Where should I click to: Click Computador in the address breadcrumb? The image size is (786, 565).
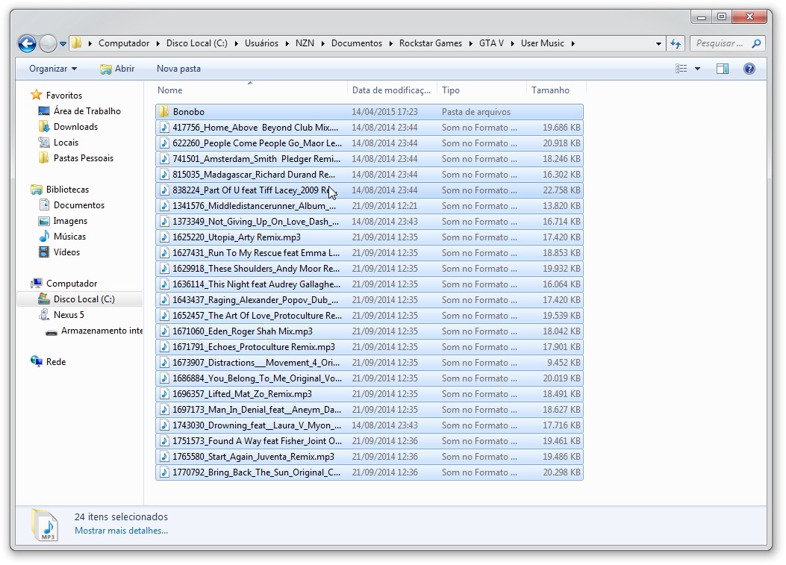124,43
